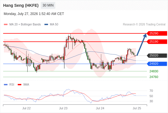This screenshot has height=113, width=168.
Task: Click the Research © 2026 Trading Central credit
Action: (144, 25)
